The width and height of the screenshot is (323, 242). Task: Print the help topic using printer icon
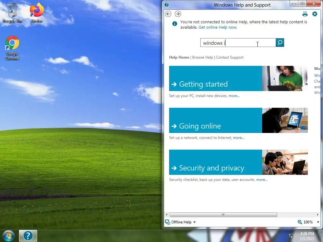pyautogui.click(x=305, y=14)
